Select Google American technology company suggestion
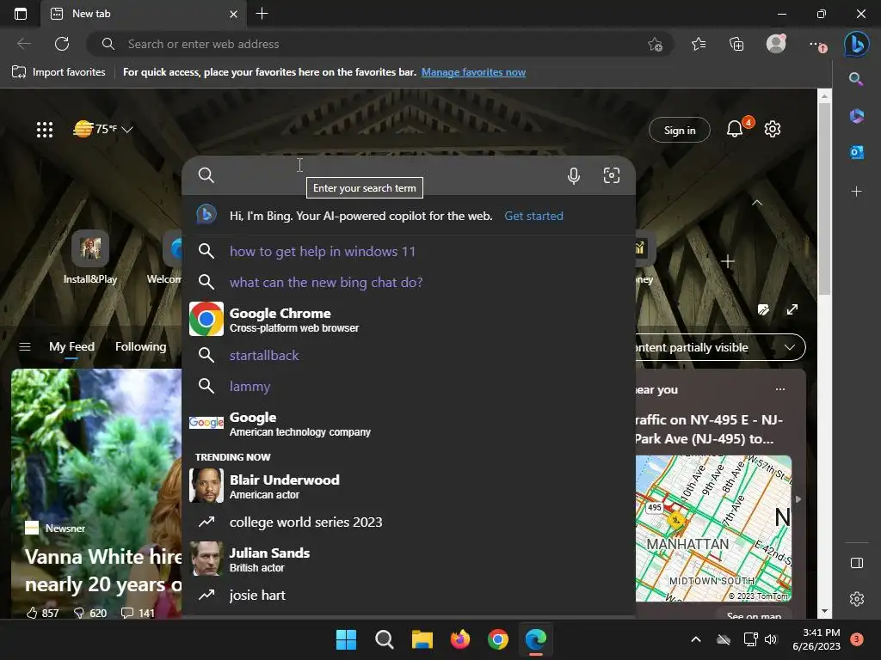 click(409, 423)
